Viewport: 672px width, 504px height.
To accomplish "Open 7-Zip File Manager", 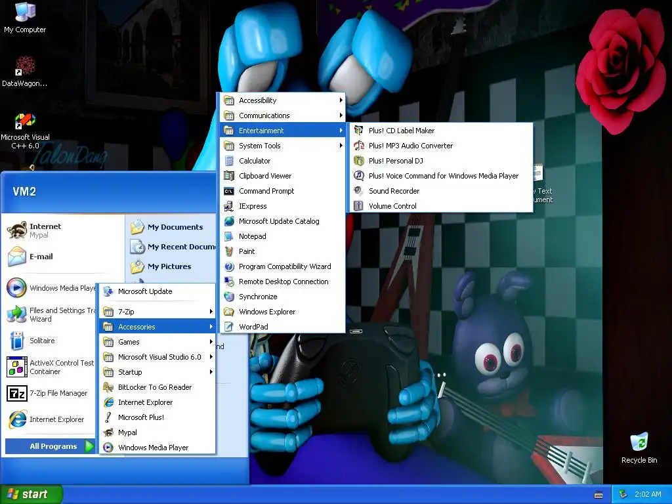I will click(x=50, y=393).
